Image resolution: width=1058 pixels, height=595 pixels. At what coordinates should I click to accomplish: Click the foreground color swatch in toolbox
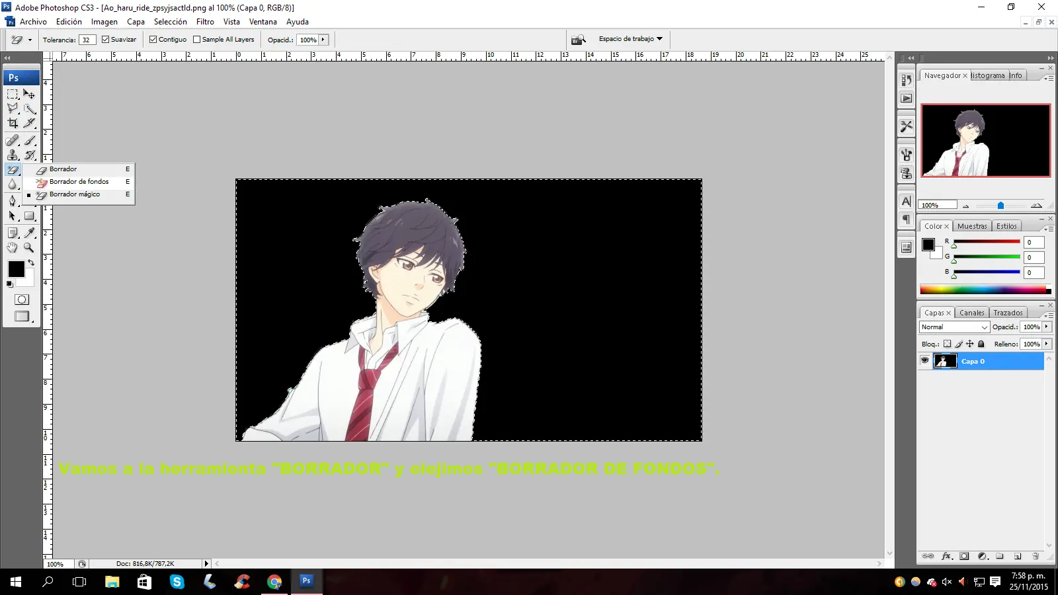[17, 269]
